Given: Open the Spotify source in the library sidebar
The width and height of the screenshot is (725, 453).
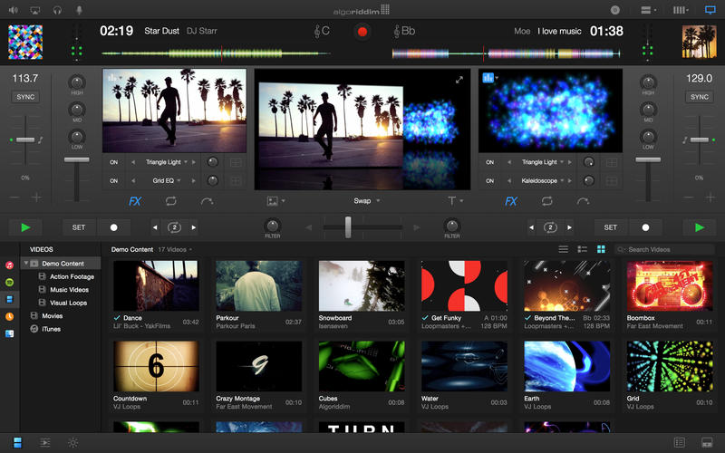Looking at the screenshot, I should [9, 281].
